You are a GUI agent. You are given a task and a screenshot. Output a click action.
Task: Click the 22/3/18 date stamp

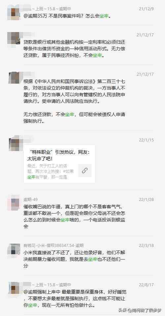click(x=146, y=246)
